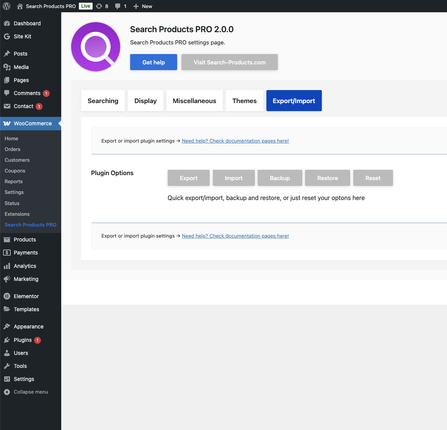
Task: Click the Live badge in the admin bar
Action: [x=85, y=6]
